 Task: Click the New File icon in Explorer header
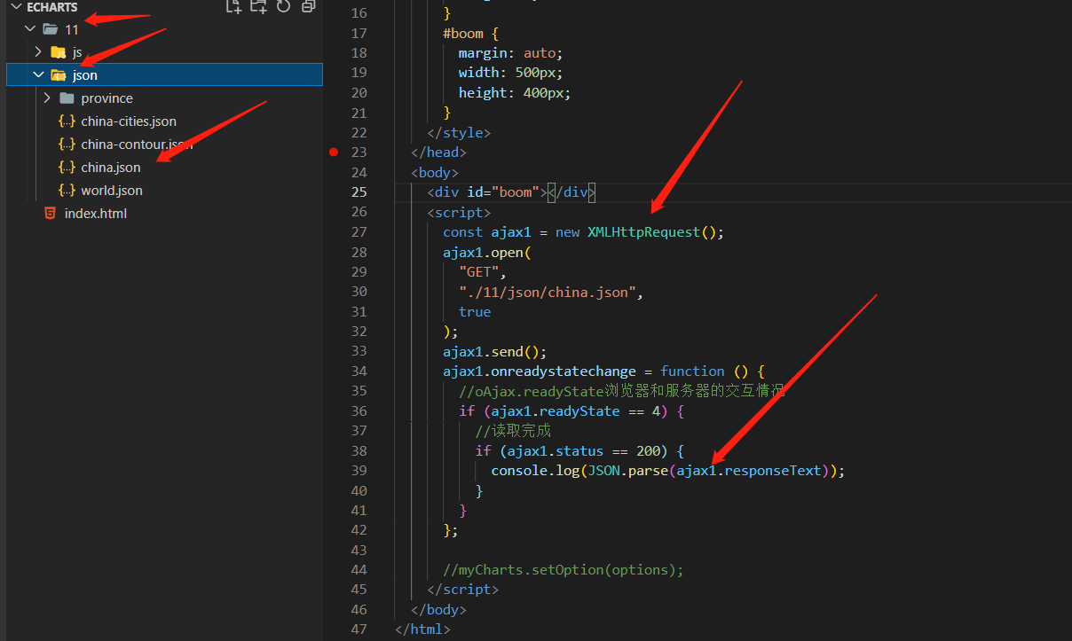pos(233,6)
